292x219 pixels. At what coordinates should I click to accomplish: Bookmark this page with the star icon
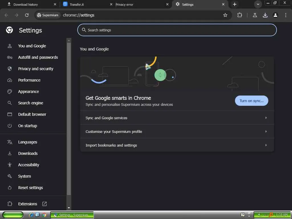[225, 15]
